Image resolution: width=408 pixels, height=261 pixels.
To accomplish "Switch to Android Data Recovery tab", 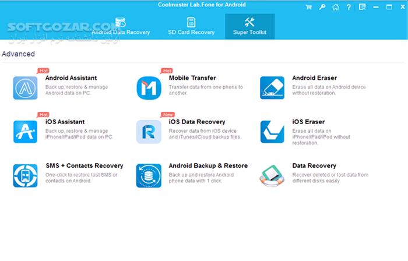I will click(x=121, y=27).
